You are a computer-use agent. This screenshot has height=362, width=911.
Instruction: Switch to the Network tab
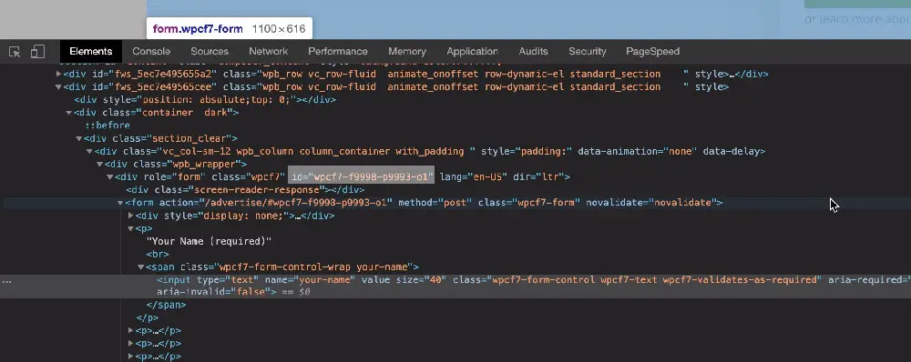coord(268,52)
